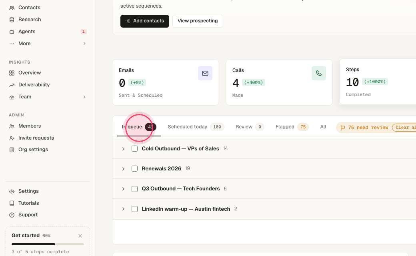Image resolution: width=416 pixels, height=256 pixels.
Task: Click the Team gauge icon
Action: [12, 97]
